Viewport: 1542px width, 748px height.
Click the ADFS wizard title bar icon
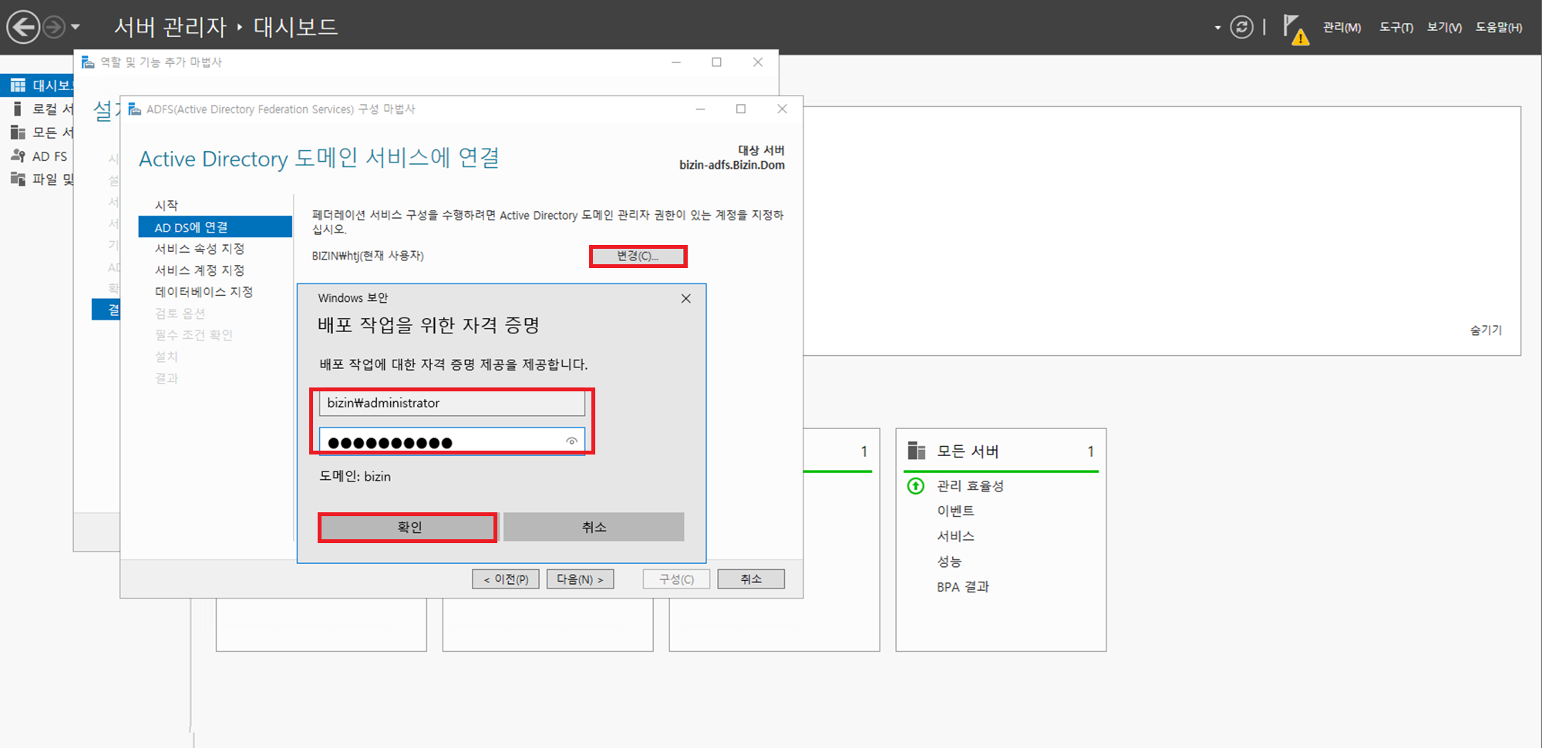[x=135, y=109]
